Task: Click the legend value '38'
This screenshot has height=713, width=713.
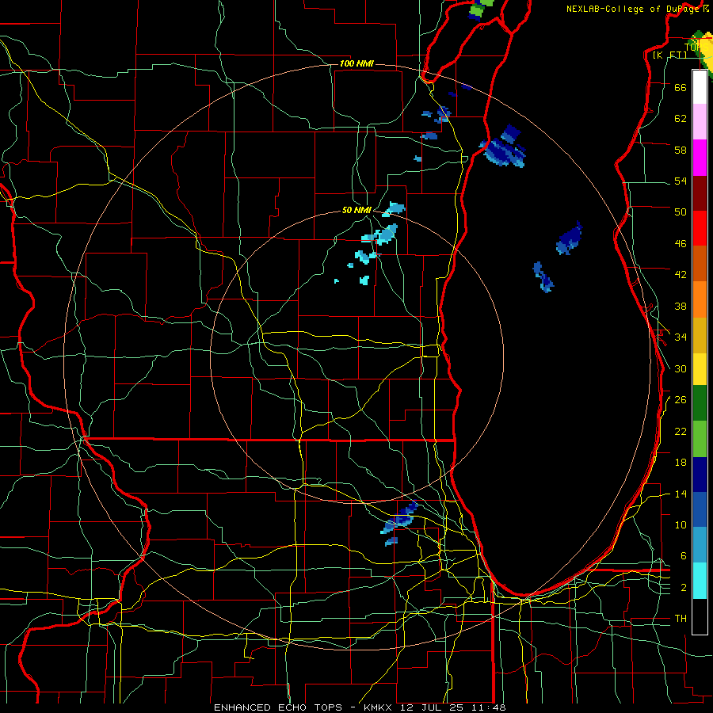Action: coord(681,306)
